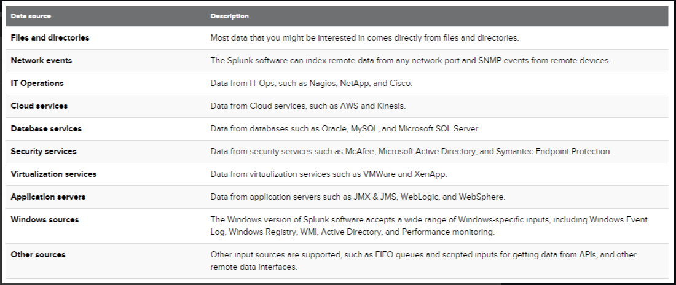The width and height of the screenshot is (676, 285).
Task: Click the Data source column header
Action: 31,17
